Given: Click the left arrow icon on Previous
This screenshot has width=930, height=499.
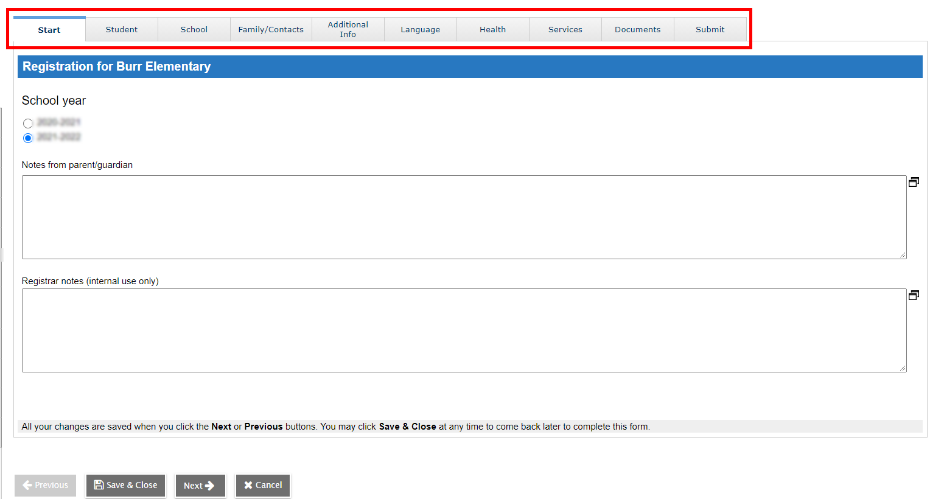Looking at the screenshot, I should 29,485.
